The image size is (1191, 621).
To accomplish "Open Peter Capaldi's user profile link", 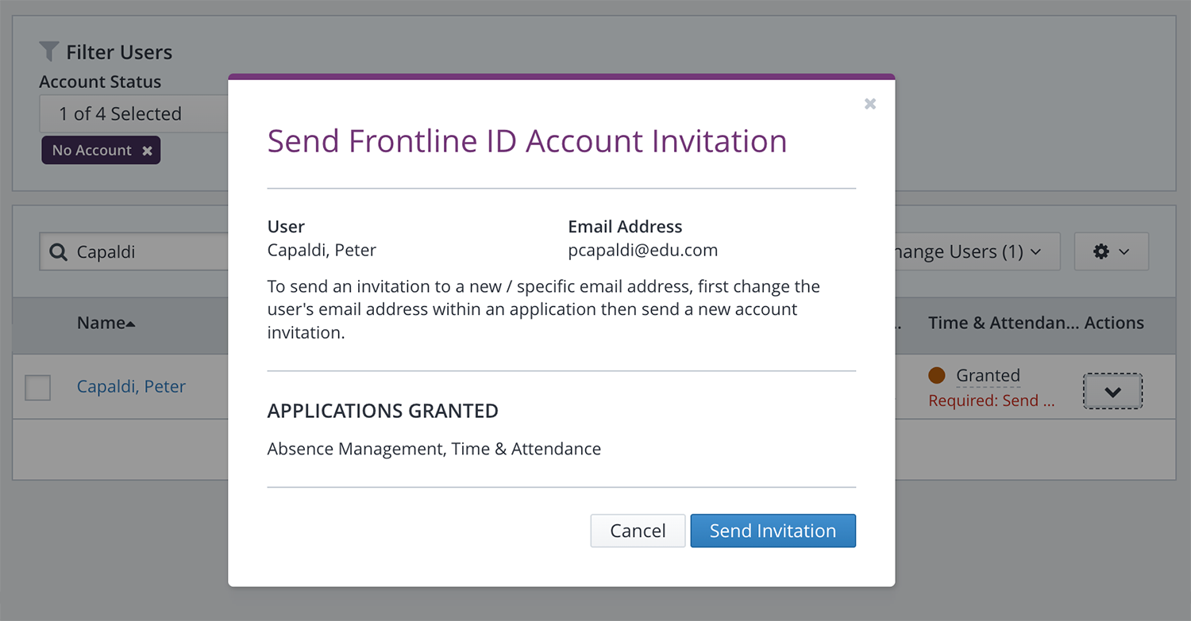I will [131, 386].
